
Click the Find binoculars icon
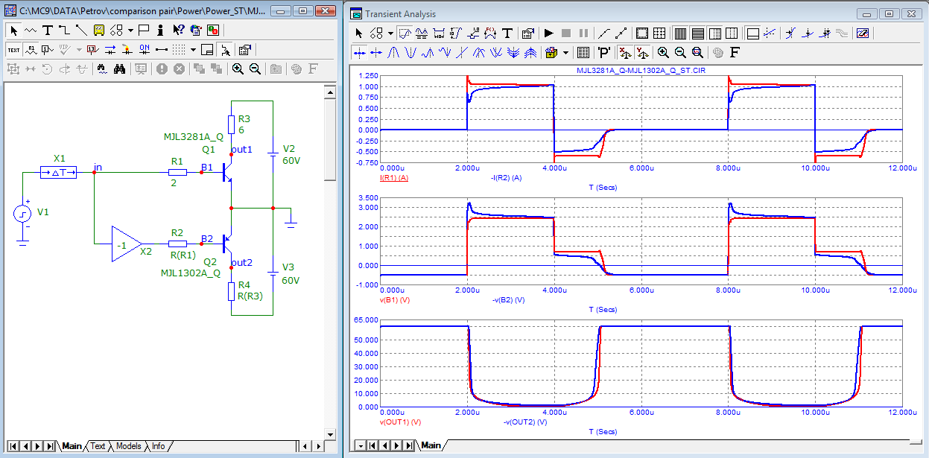[x=119, y=69]
